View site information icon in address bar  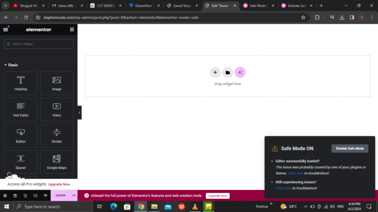pyautogui.click(x=38, y=17)
